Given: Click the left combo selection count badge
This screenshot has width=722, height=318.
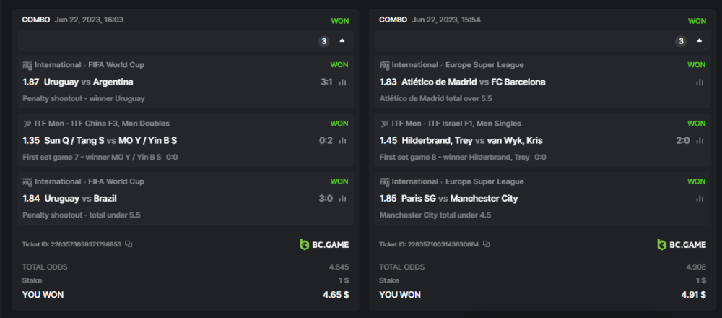Looking at the screenshot, I should tap(324, 41).
